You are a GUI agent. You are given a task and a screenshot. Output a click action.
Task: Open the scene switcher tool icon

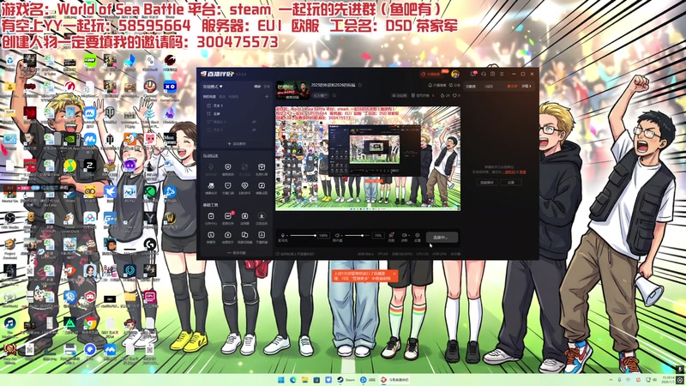click(x=244, y=234)
